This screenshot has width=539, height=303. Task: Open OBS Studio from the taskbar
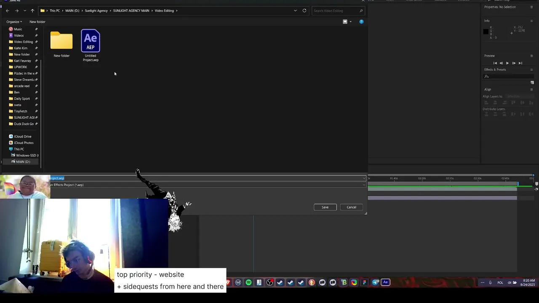click(269, 282)
